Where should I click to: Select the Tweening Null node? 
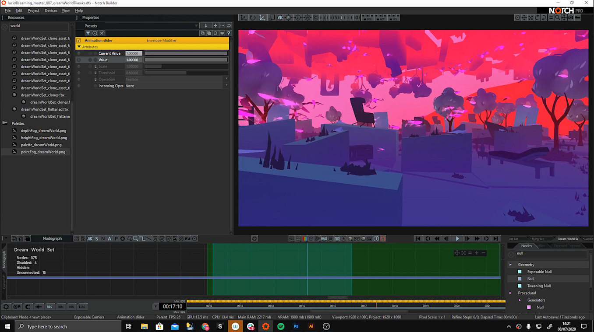pos(539,286)
